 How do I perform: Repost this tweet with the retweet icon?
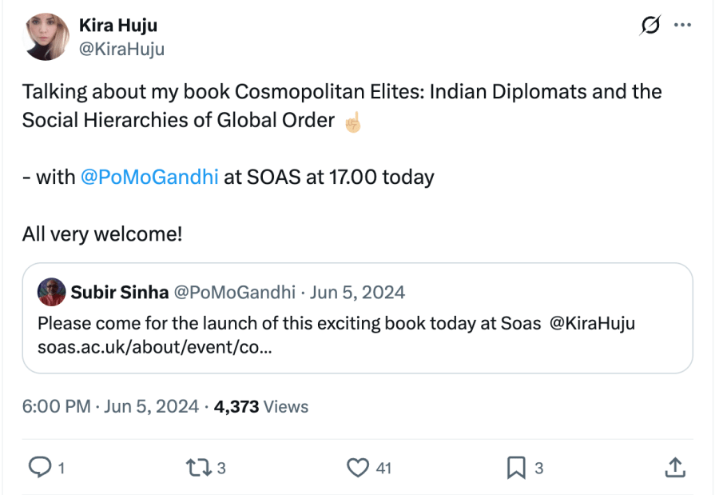[x=196, y=468]
